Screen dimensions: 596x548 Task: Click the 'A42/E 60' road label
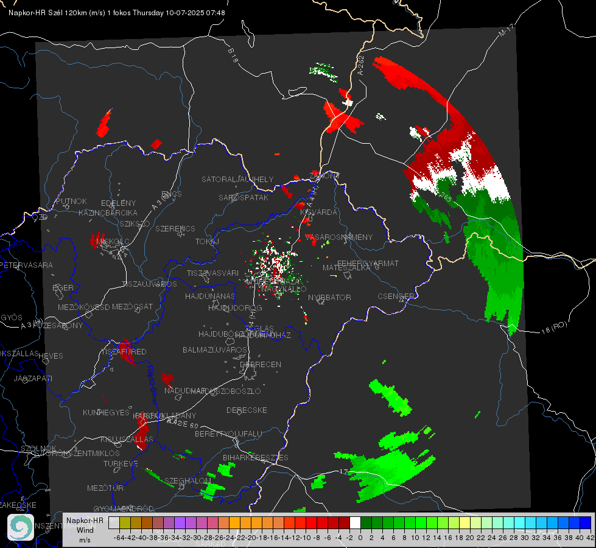[x=183, y=423]
